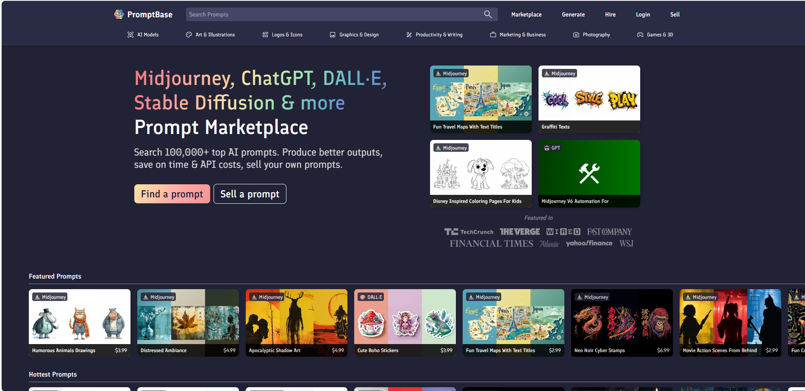805x391 pixels.
Task: Click the Logos & Icons category icon
Action: pos(265,35)
